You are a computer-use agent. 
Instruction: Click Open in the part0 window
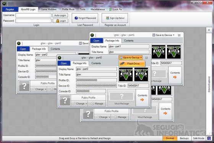[x=64, y=63]
